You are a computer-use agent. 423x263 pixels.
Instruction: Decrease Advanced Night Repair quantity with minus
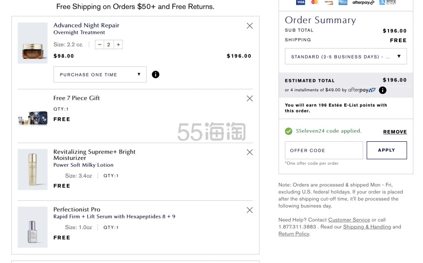[100, 45]
